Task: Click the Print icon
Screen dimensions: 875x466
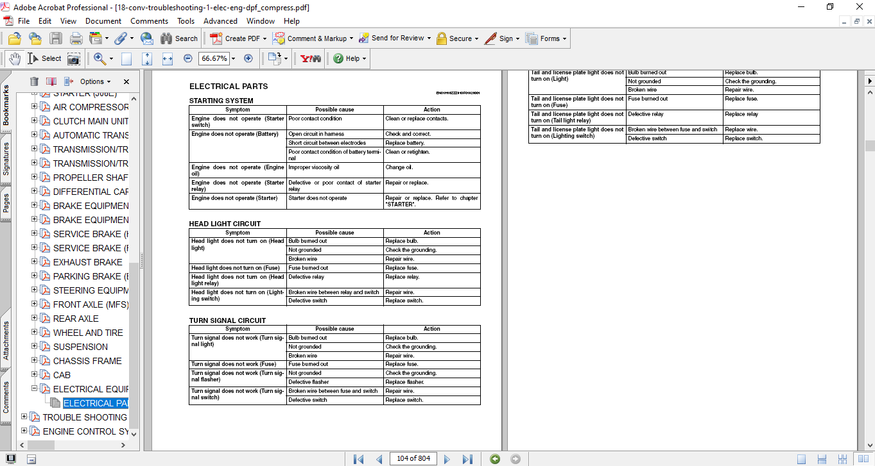Action: pos(76,38)
